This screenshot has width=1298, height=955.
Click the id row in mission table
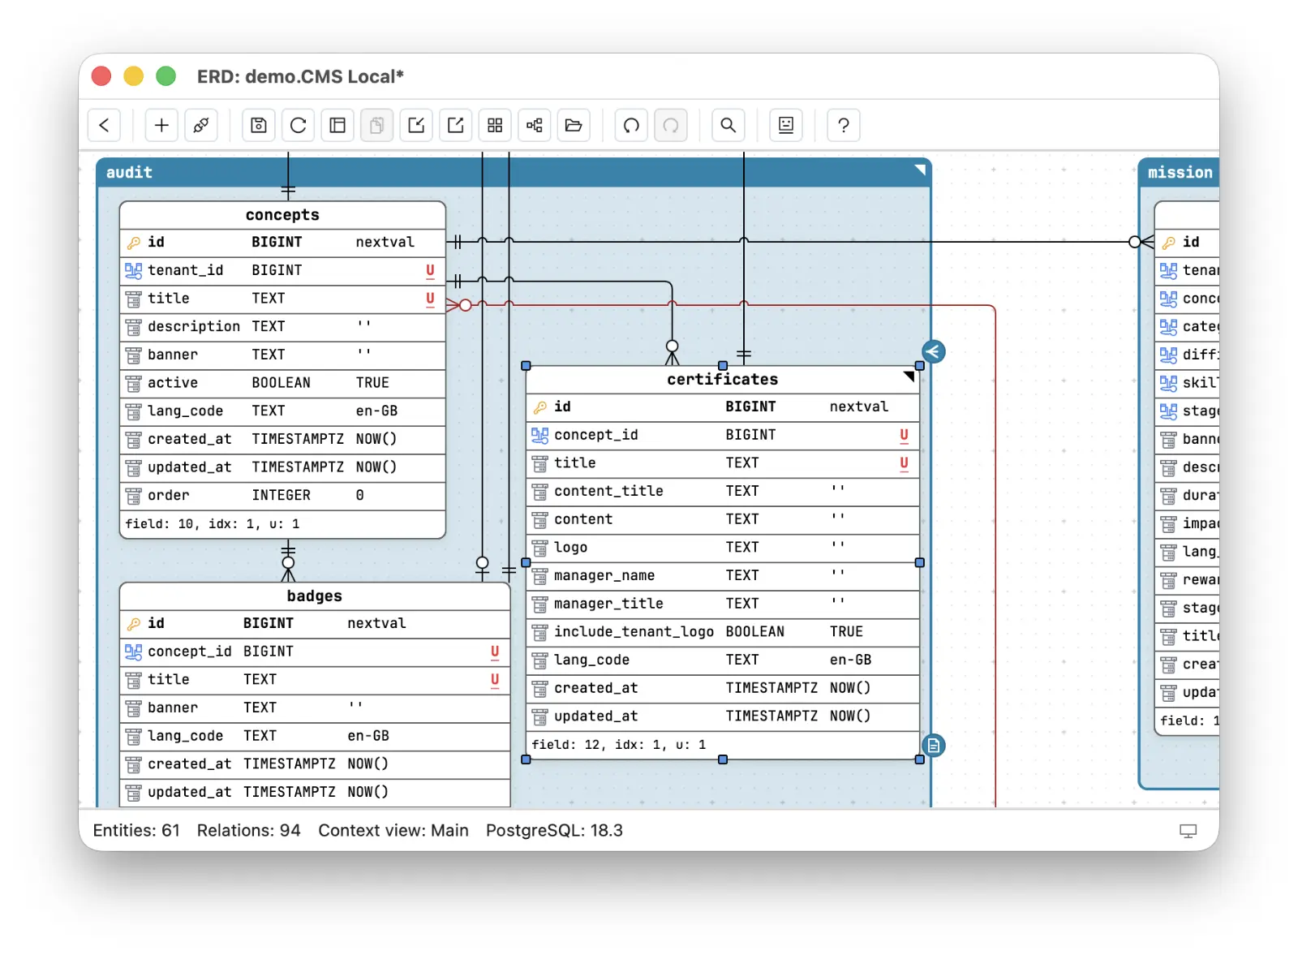tap(1187, 243)
